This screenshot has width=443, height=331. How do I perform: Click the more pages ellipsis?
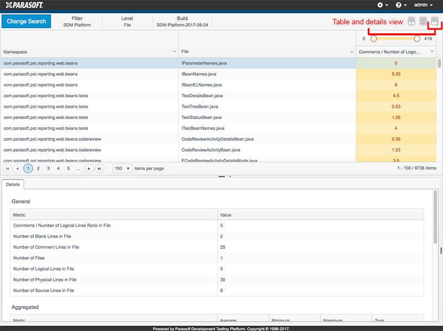point(78,169)
